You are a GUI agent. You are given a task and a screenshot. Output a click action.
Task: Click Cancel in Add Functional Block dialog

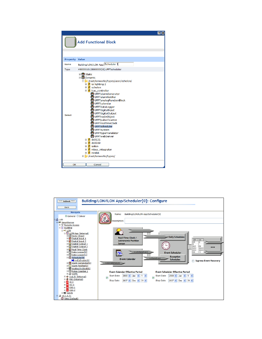(x=97, y=165)
